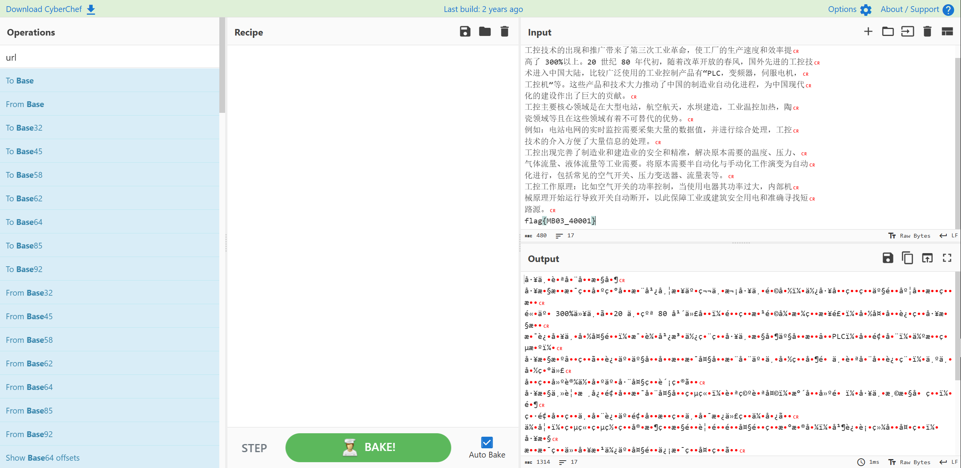This screenshot has height=468, width=961.
Task: Add a new input tab
Action: tap(868, 32)
